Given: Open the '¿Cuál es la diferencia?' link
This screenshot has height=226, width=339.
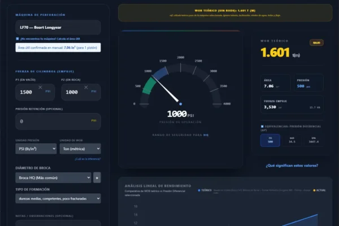Looking at the screenshot, I should pyautogui.click(x=88, y=159).
